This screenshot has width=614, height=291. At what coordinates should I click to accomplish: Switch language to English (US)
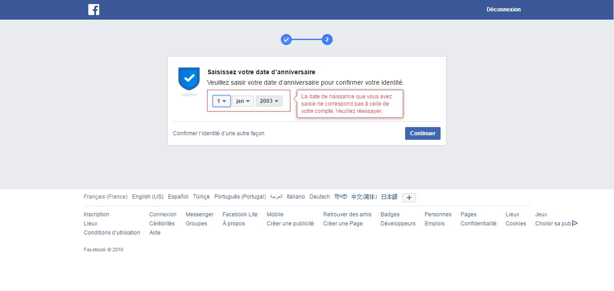147,197
